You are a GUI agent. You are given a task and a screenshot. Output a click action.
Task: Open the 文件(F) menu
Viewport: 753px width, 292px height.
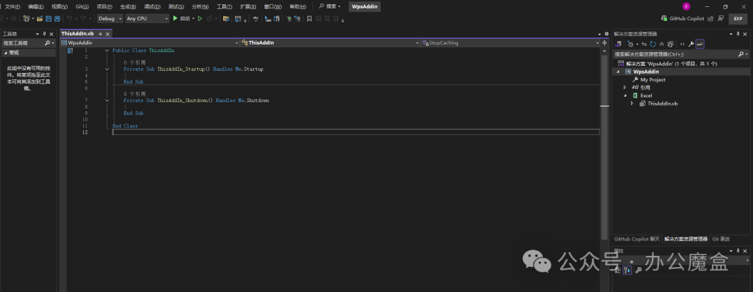tap(13, 7)
